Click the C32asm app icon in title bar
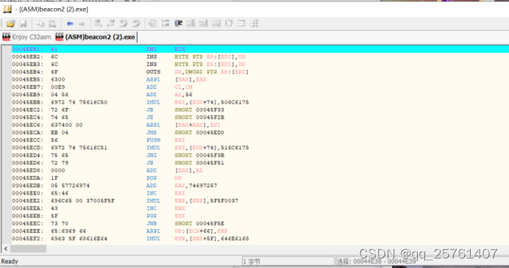Viewport: 509px width, 268px height. [7, 9]
